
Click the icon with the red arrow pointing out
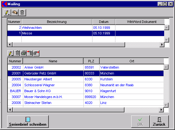36,53
